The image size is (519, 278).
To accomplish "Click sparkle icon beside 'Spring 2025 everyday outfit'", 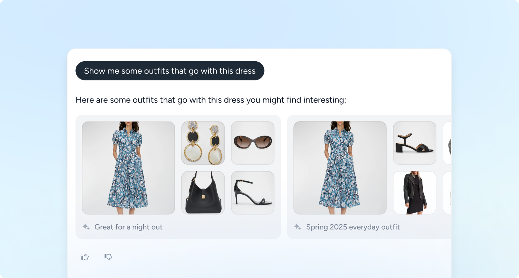I will (x=297, y=227).
